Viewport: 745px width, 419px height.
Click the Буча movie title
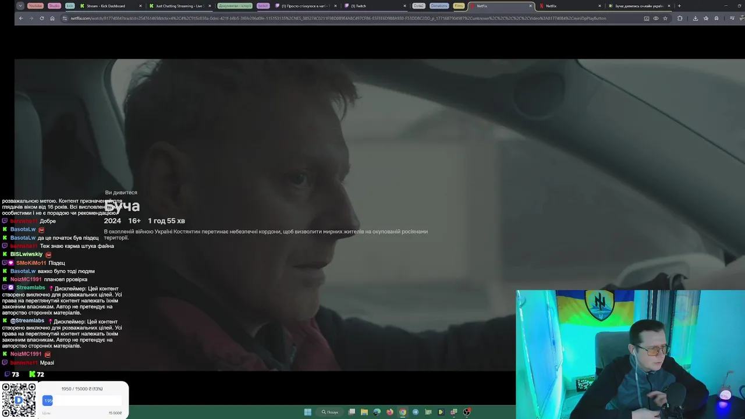(x=122, y=206)
